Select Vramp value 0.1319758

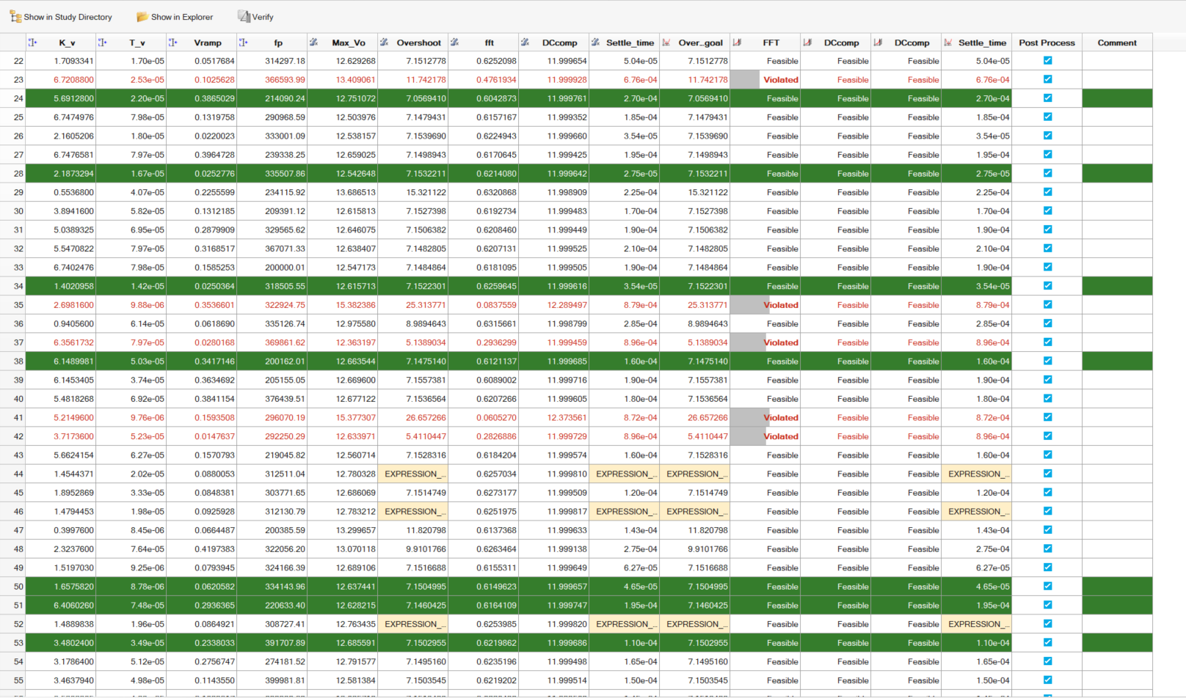click(x=214, y=117)
